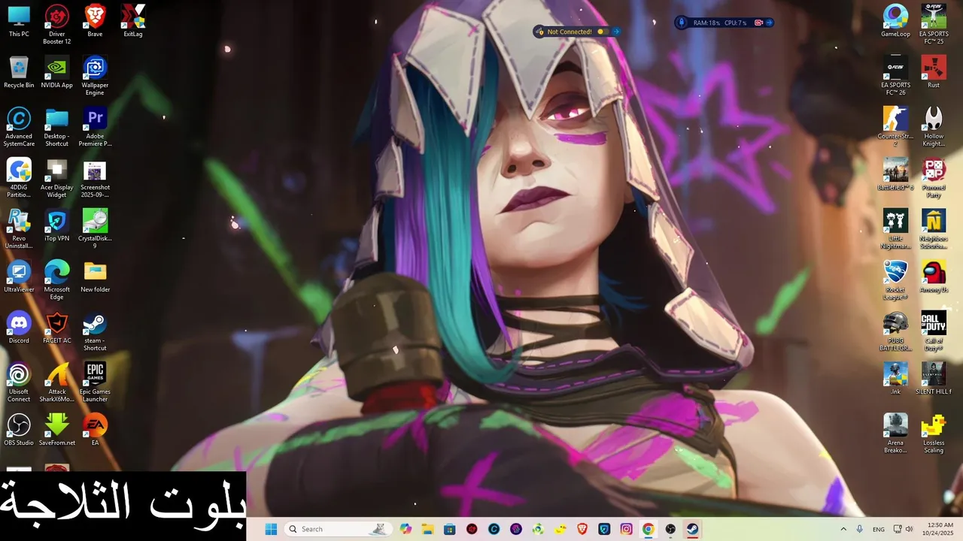Launch Rocket League shortcut
The image size is (963, 541).
click(x=895, y=280)
